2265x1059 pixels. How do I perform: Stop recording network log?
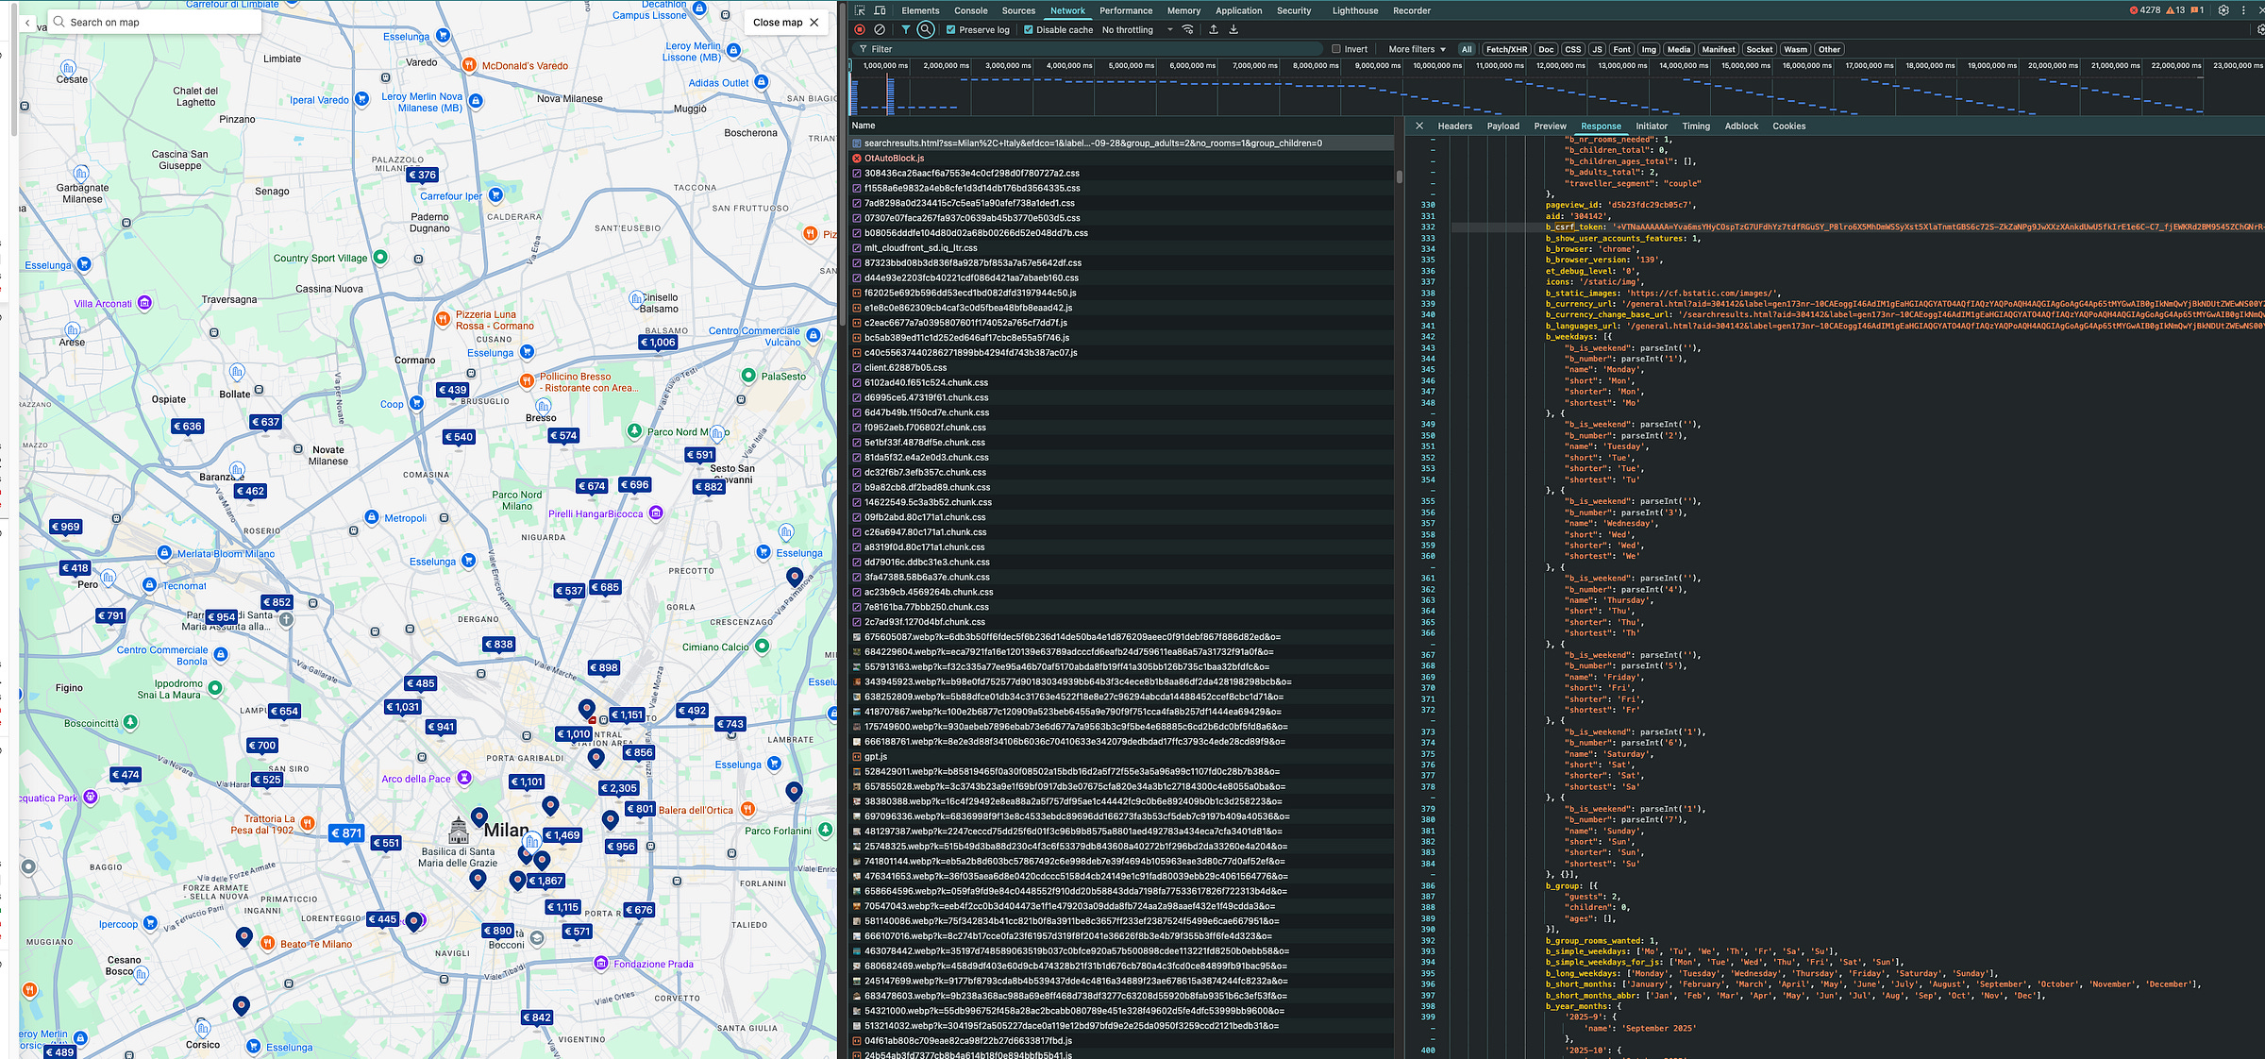click(x=860, y=30)
